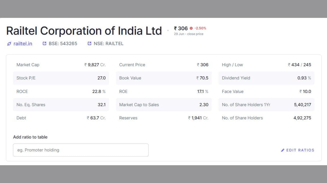Screen dimensions: 327x183
Task: Click the external-link icon before BSE: 543265
Action: (44, 43)
